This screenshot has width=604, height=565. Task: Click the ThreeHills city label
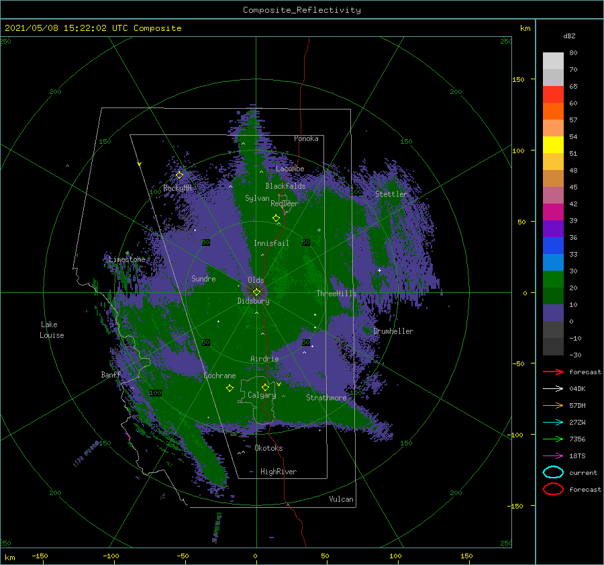pyautogui.click(x=337, y=294)
